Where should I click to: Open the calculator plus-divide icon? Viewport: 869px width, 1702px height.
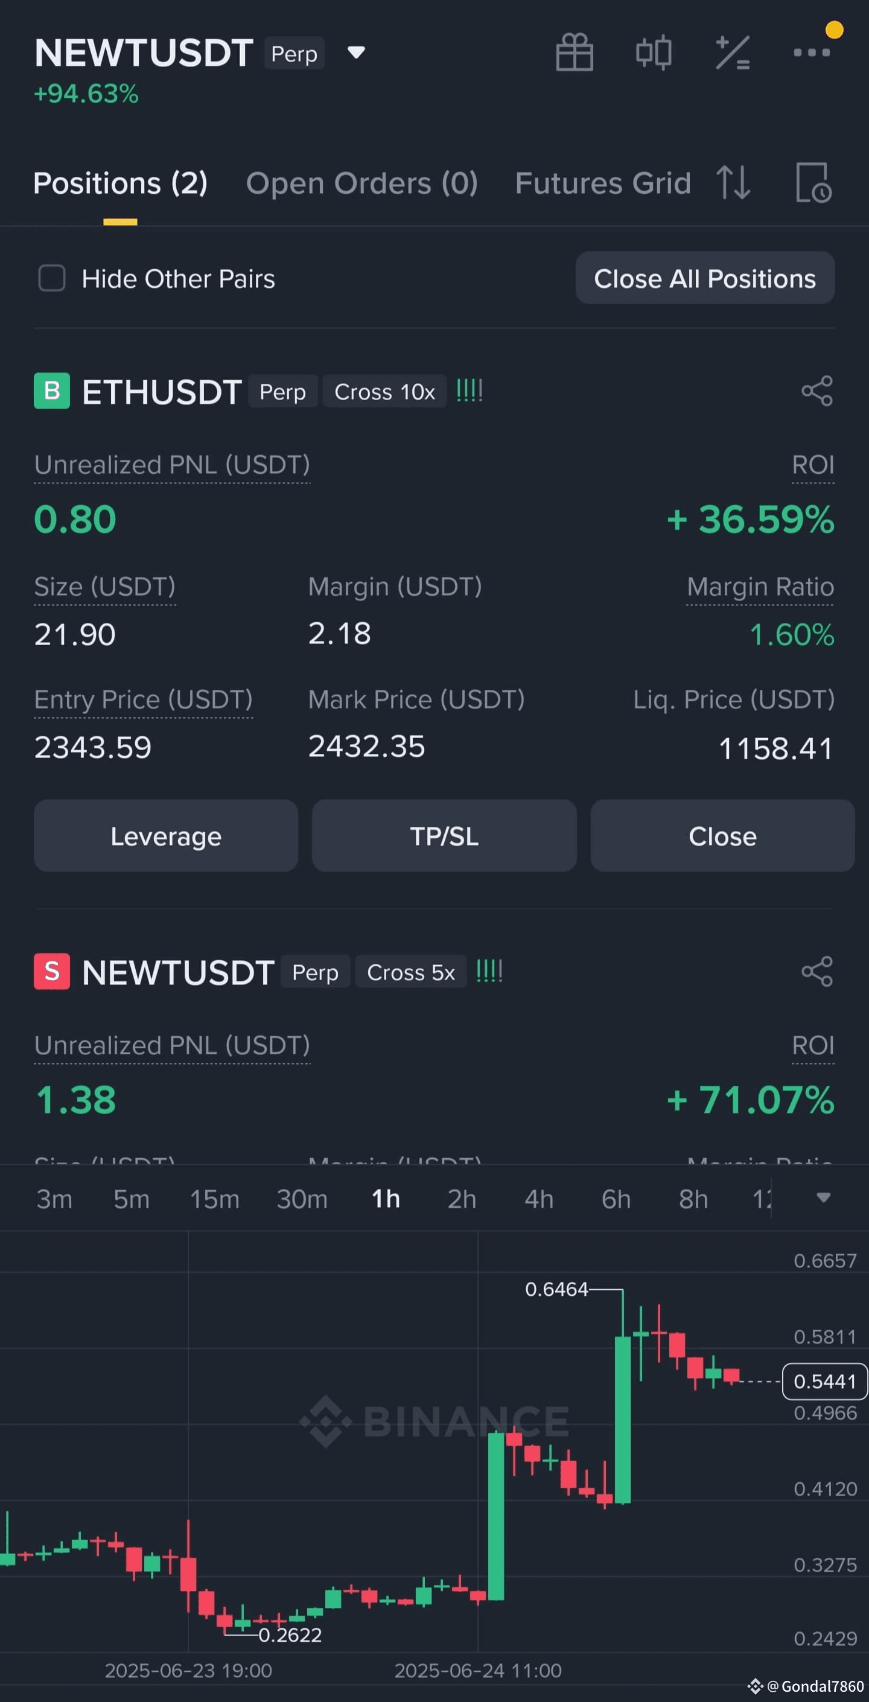pyautogui.click(x=733, y=52)
